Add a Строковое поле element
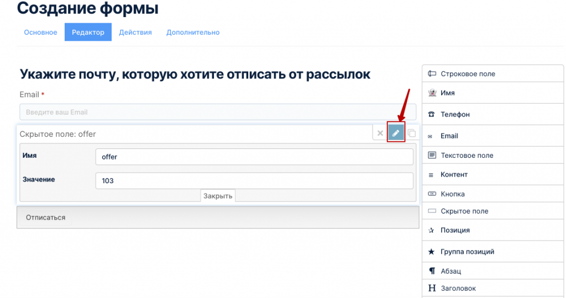 point(492,73)
